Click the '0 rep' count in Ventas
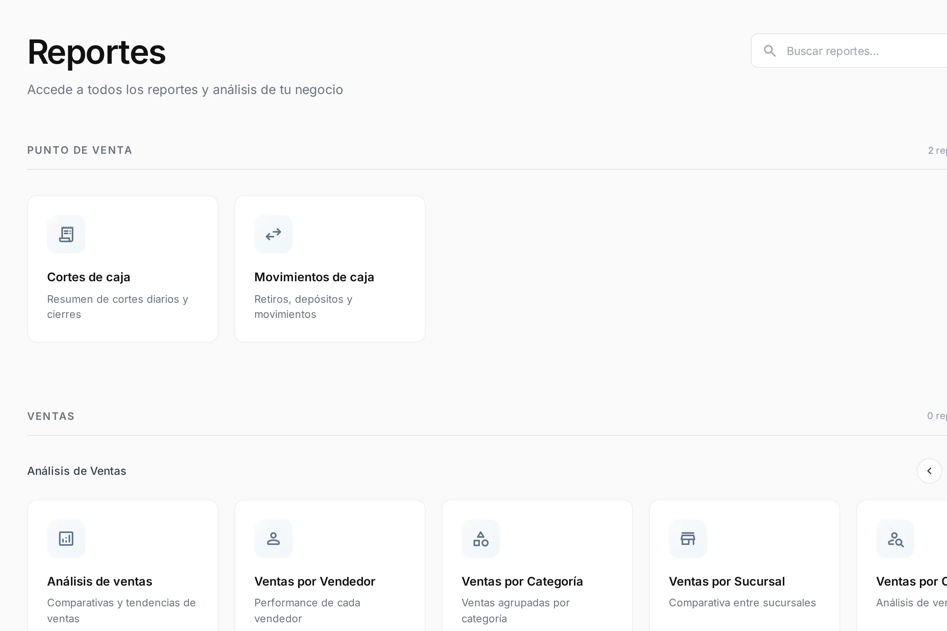The image size is (947, 631). (937, 416)
